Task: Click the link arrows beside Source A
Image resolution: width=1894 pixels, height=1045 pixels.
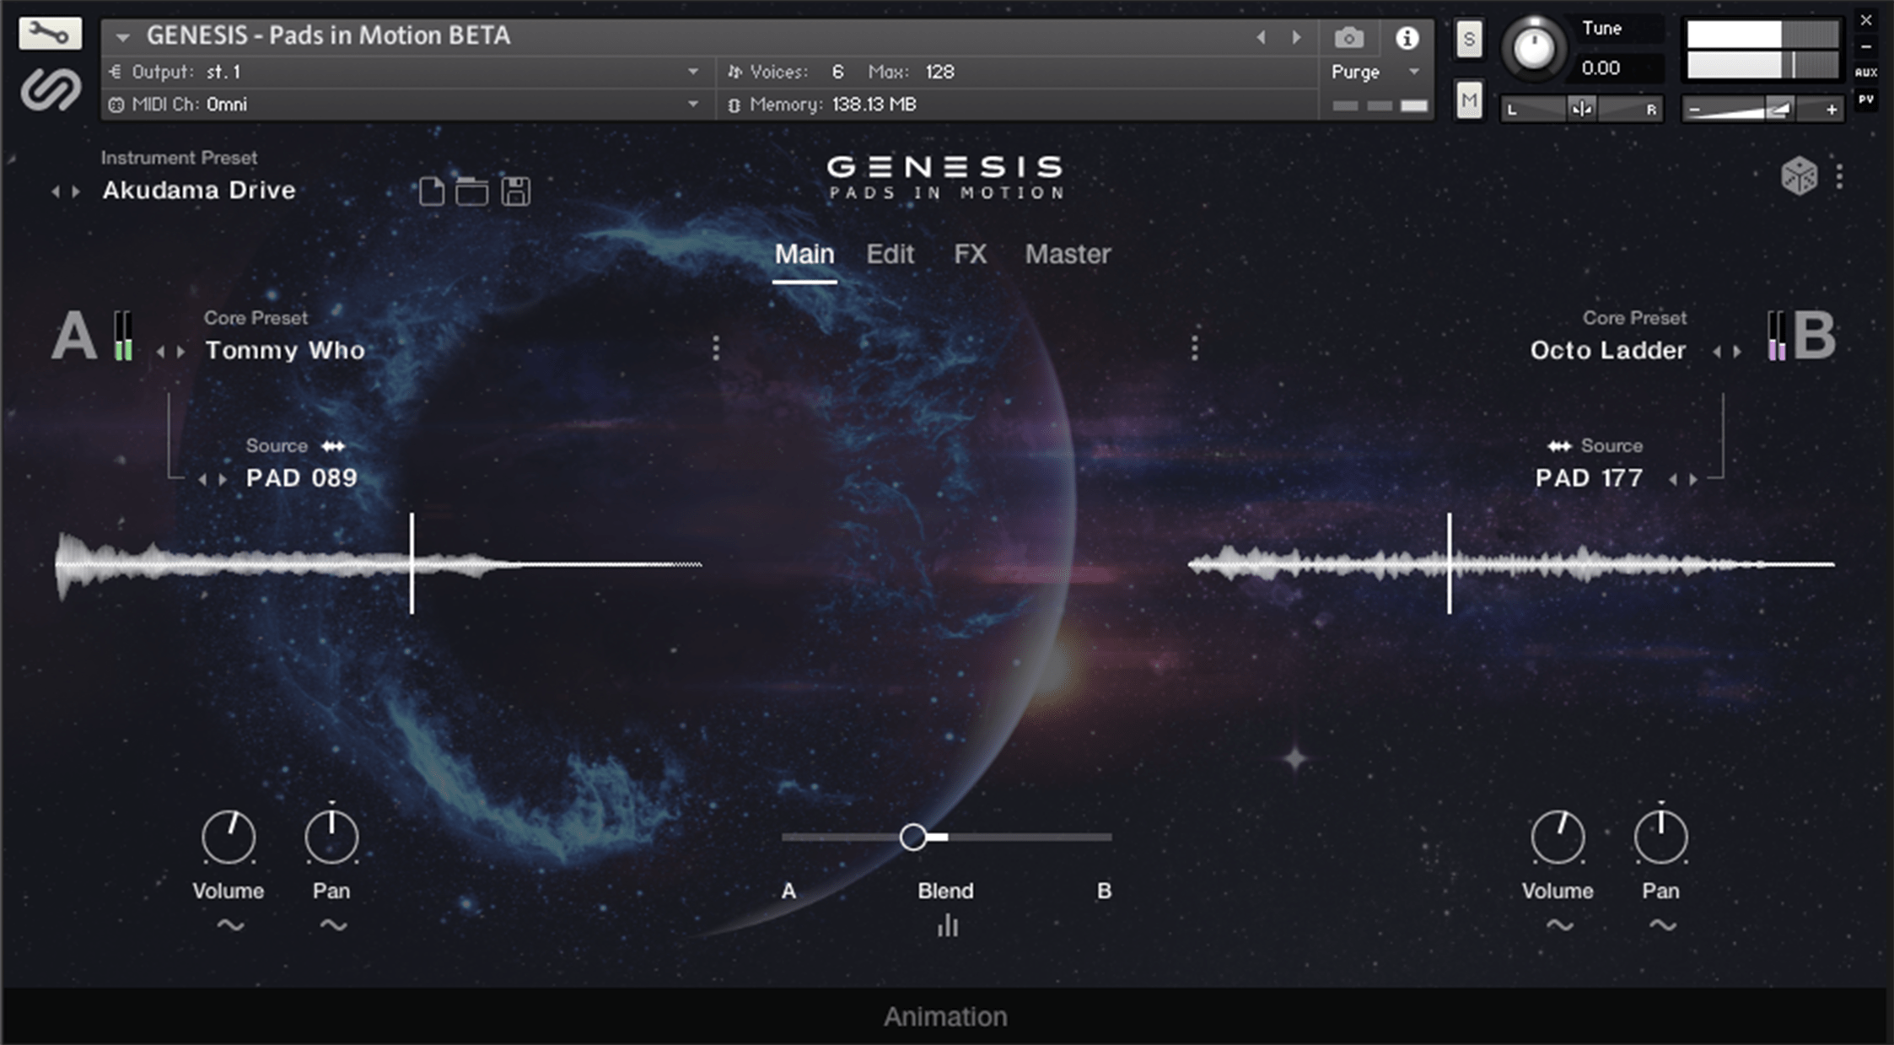Action: (333, 446)
